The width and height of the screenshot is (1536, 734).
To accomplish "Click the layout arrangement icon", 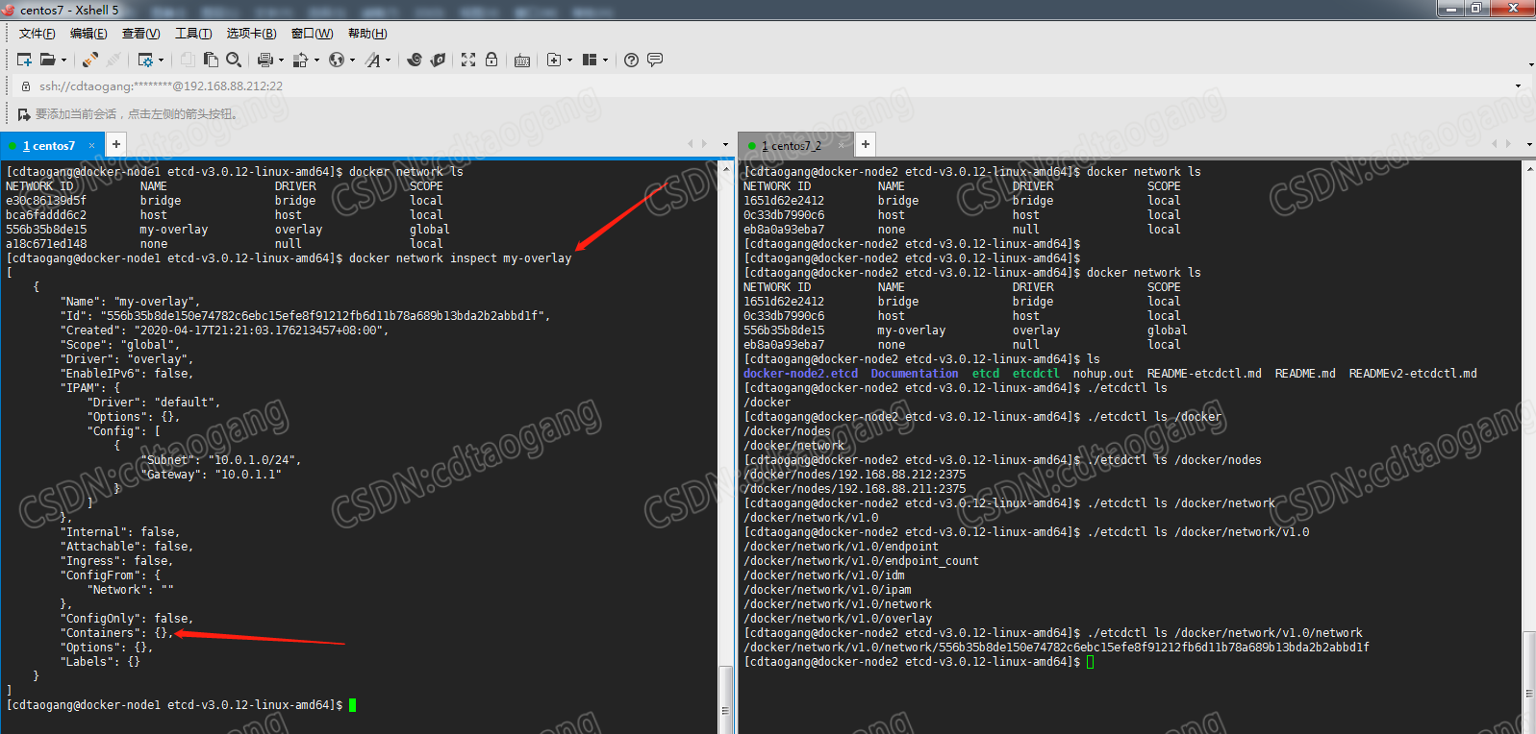I will [x=590, y=60].
